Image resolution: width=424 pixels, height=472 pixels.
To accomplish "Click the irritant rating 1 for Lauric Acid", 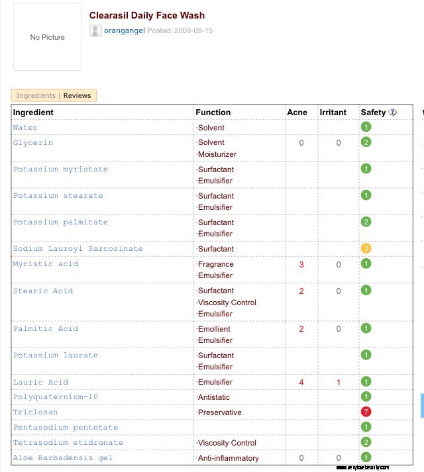I will (x=339, y=382).
